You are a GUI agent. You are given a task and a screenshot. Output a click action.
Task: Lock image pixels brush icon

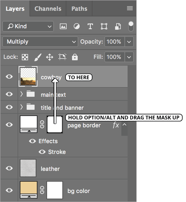pos(38,57)
